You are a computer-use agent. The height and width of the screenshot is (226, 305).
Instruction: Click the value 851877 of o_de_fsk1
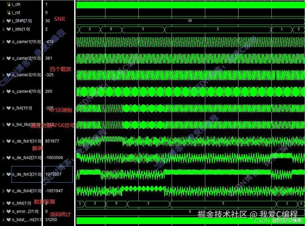[52, 141]
